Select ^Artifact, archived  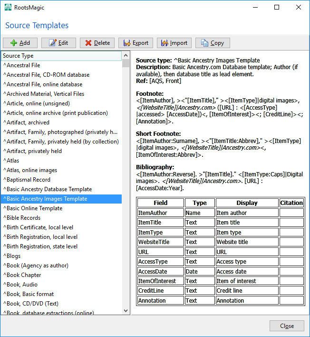(61, 123)
